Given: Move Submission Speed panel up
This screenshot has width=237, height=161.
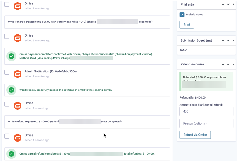Looking at the screenshot, I should (x=223, y=40).
